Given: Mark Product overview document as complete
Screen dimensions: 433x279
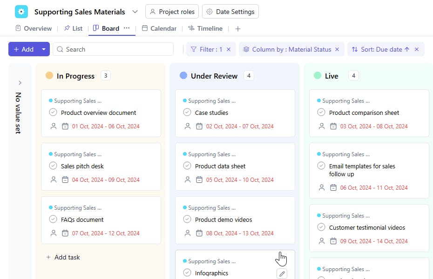Looking at the screenshot, I should 53,113.
